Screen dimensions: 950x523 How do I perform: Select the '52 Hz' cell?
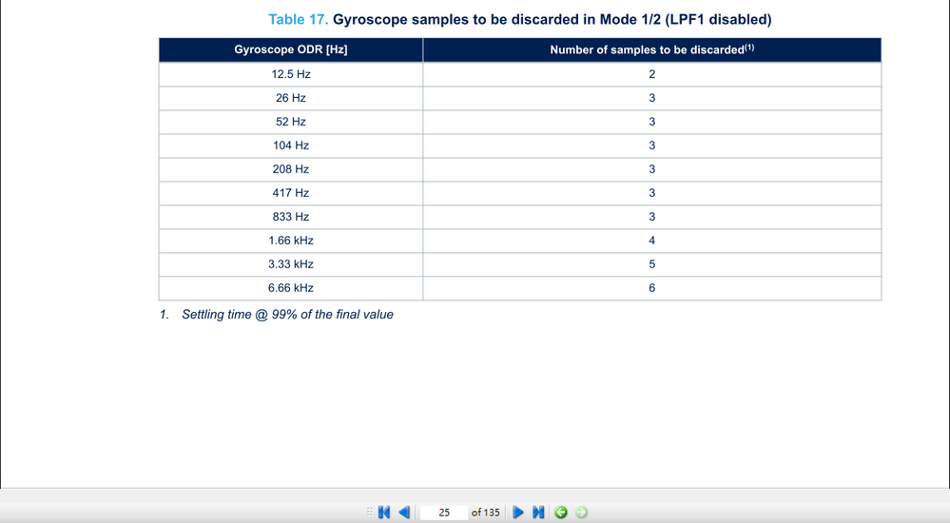pos(291,121)
